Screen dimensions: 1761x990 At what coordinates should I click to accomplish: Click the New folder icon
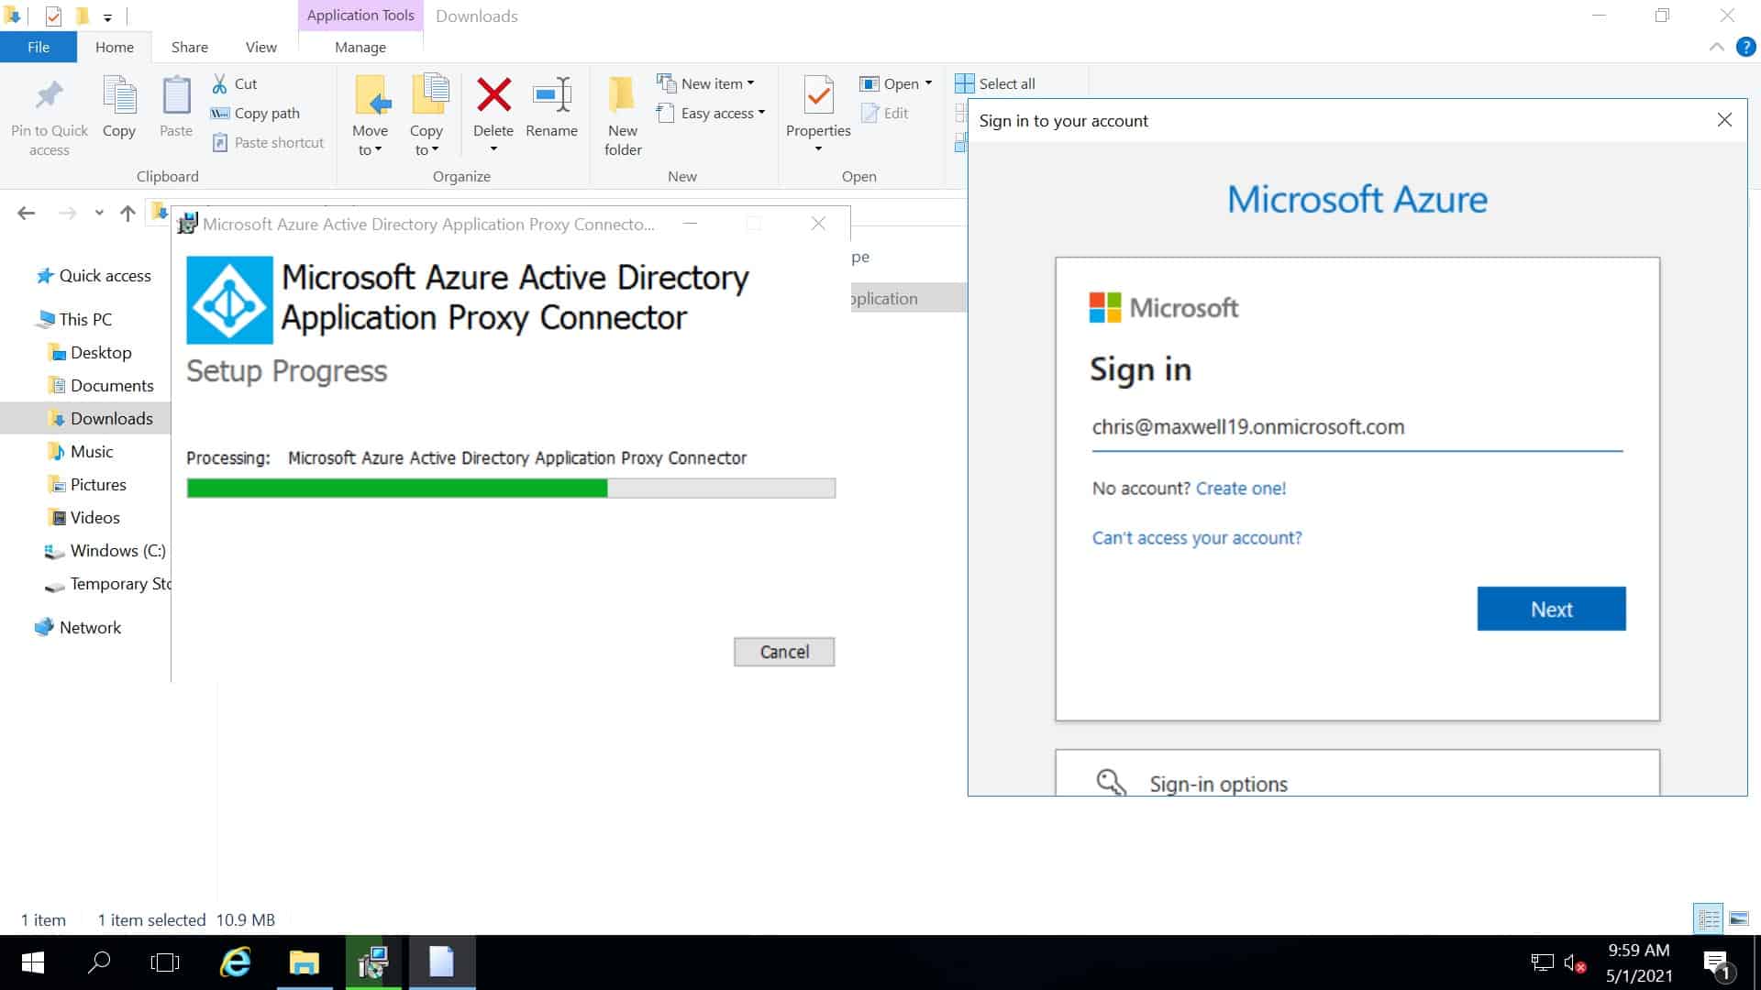[623, 94]
